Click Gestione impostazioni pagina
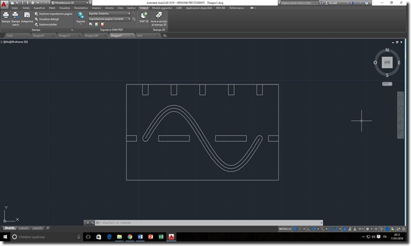This screenshot has width=411, height=246. tap(53, 14)
